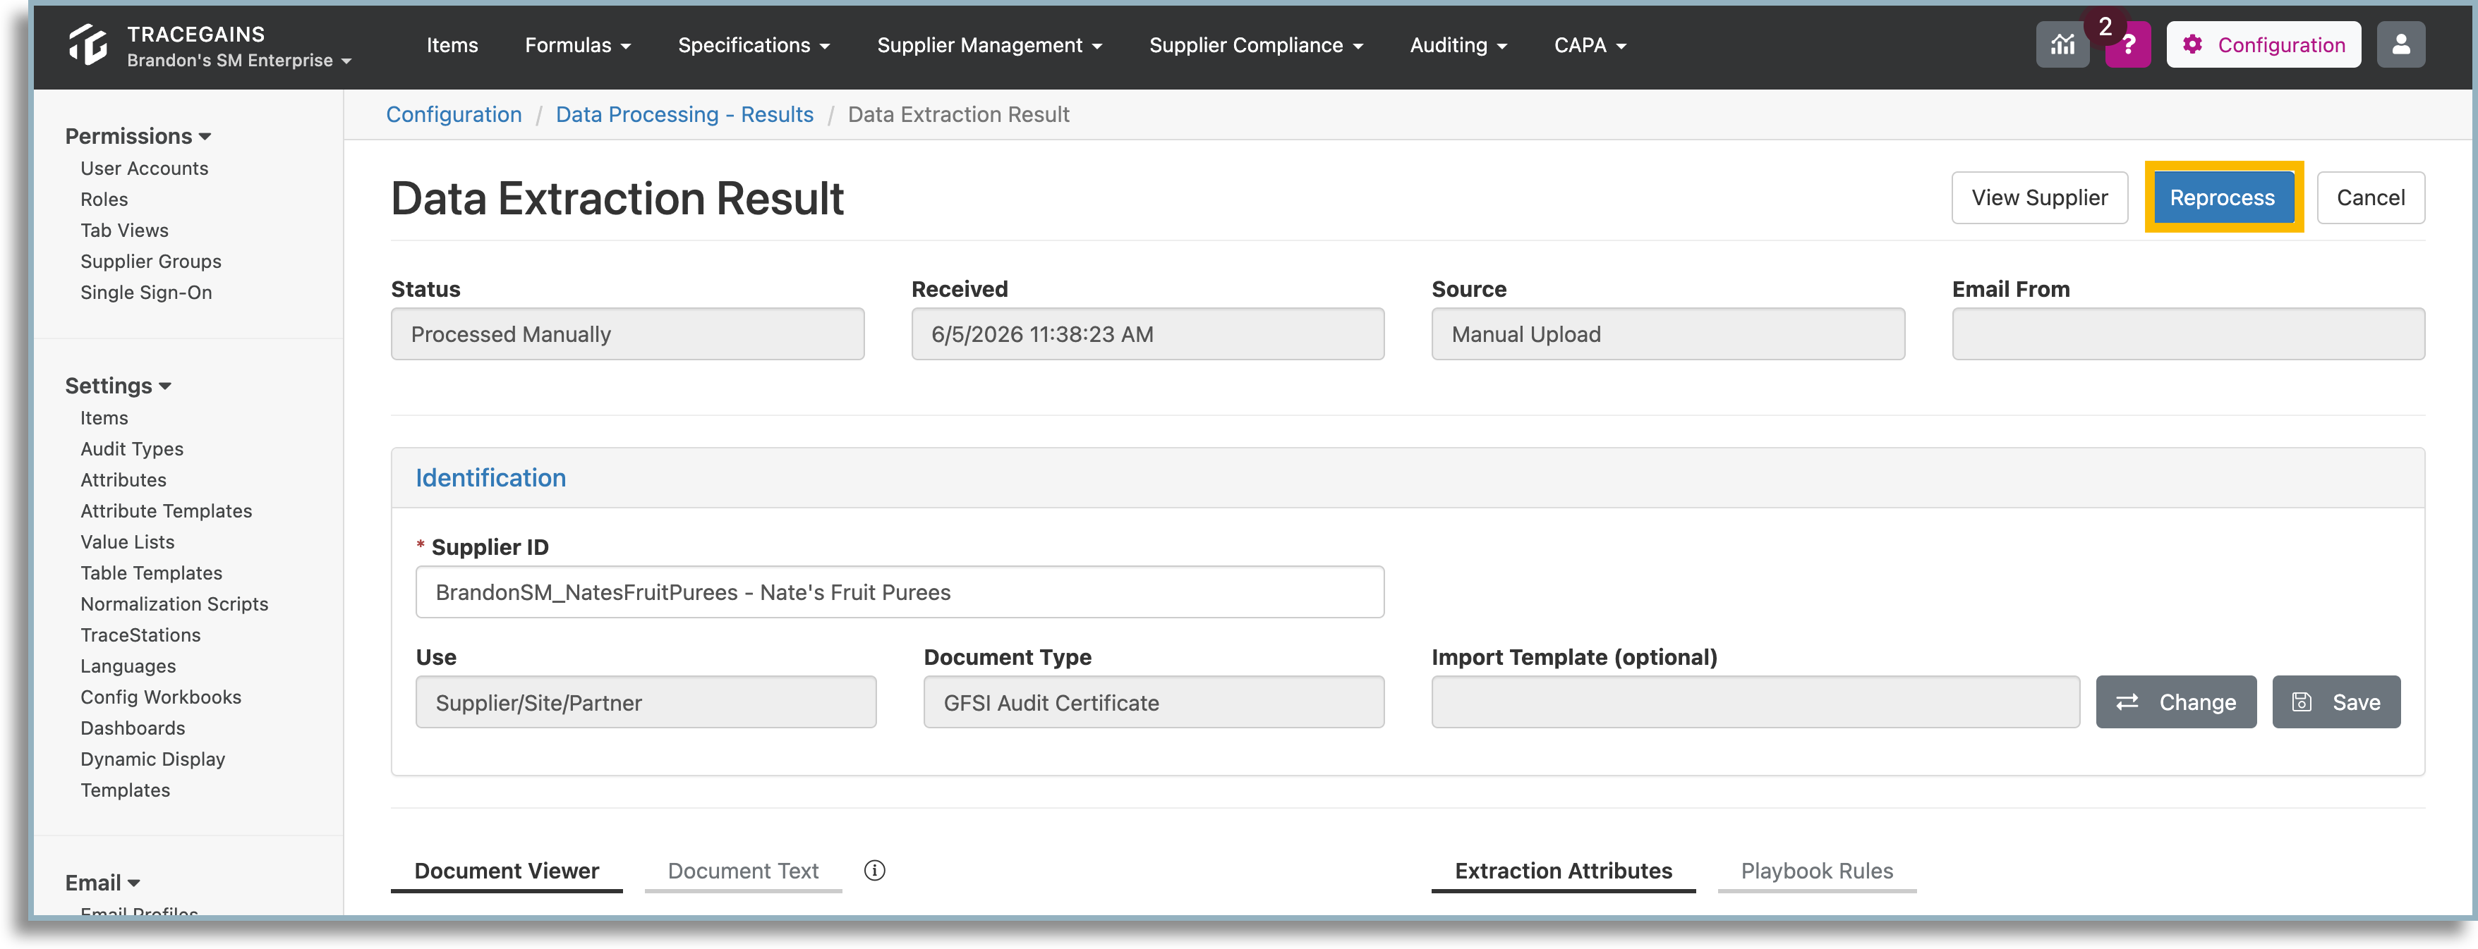Viewport: 2478px width, 949px height.
Task: Open Config Workbooks under Settings
Action: (161, 697)
